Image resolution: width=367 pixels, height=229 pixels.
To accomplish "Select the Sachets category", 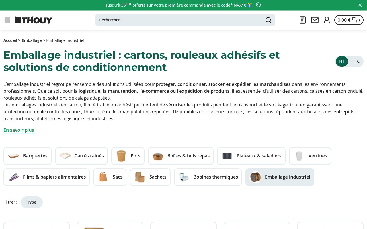I will (x=150, y=177).
